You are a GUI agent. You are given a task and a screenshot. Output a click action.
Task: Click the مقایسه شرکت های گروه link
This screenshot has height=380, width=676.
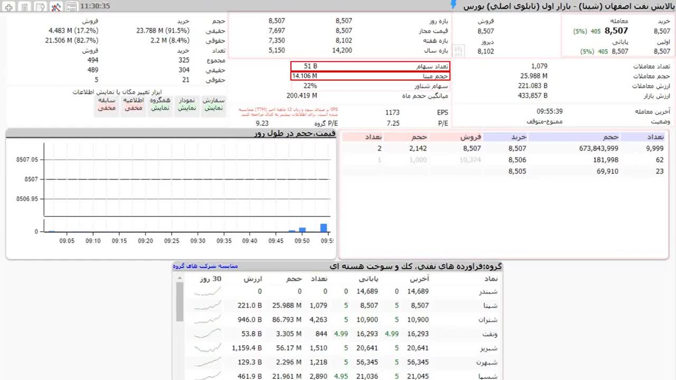pos(205,266)
